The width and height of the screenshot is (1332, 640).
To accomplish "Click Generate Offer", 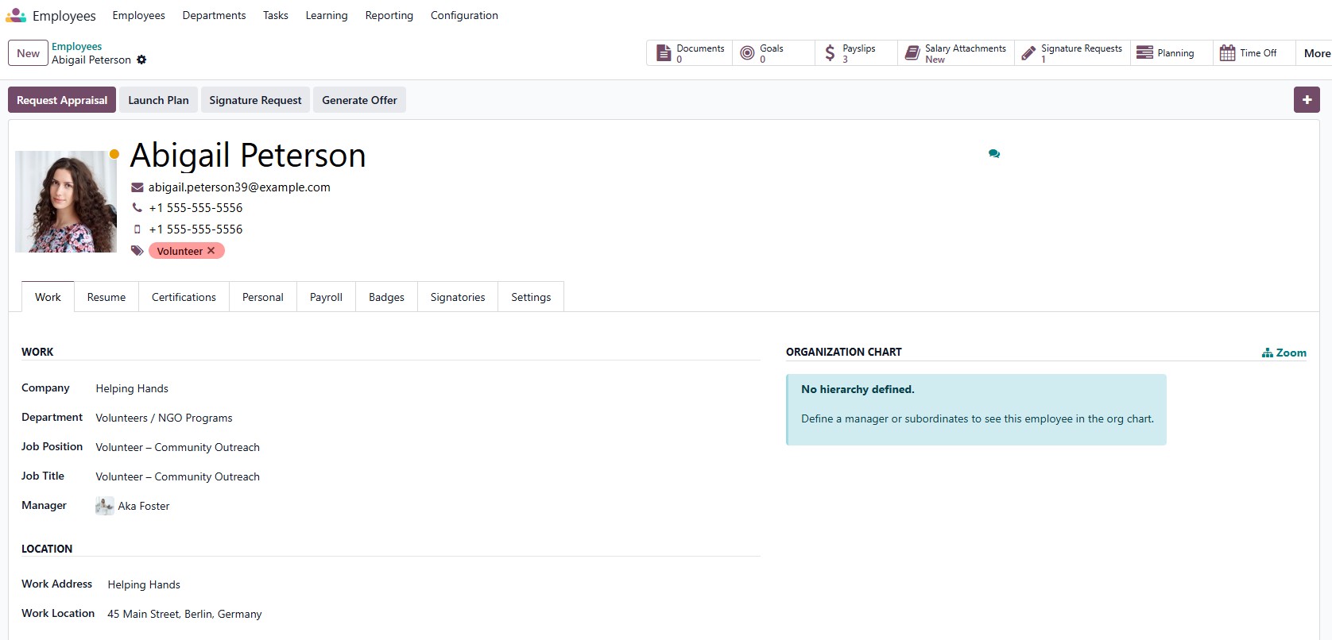I will click(359, 100).
